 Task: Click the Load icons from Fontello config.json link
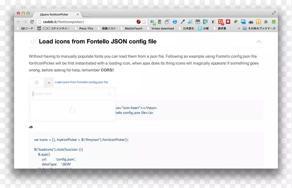(x=81, y=82)
